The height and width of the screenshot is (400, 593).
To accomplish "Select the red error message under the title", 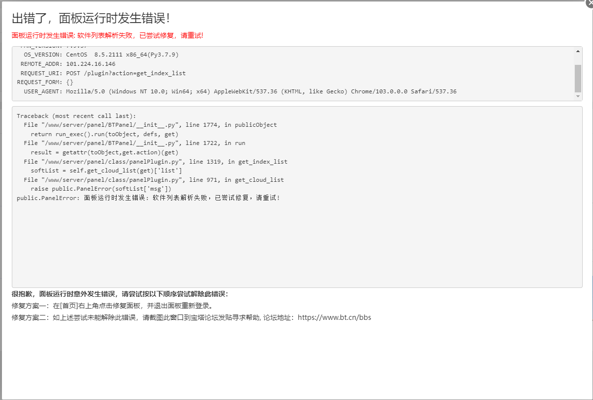I will [x=108, y=35].
